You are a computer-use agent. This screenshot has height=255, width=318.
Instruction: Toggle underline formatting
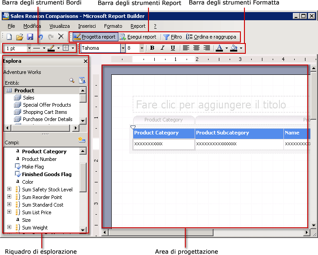173,48
